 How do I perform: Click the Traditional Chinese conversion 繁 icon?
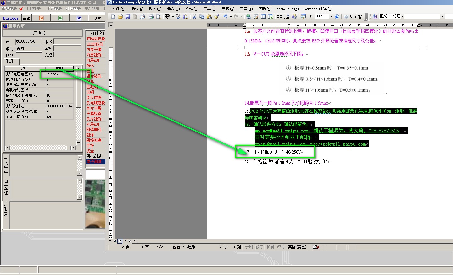(x=168, y=17)
